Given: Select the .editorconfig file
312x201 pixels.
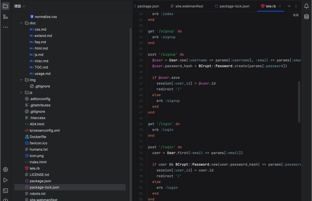Looking at the screenshot, I should point(40,99).
